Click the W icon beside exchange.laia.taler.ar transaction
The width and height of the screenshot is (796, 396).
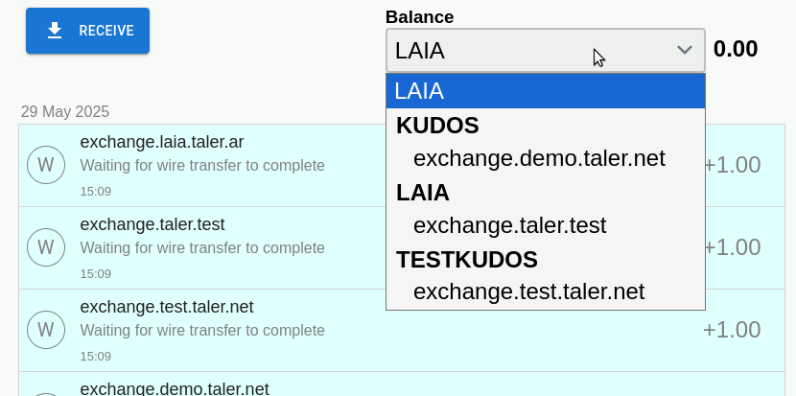click(x=45, y=165)
